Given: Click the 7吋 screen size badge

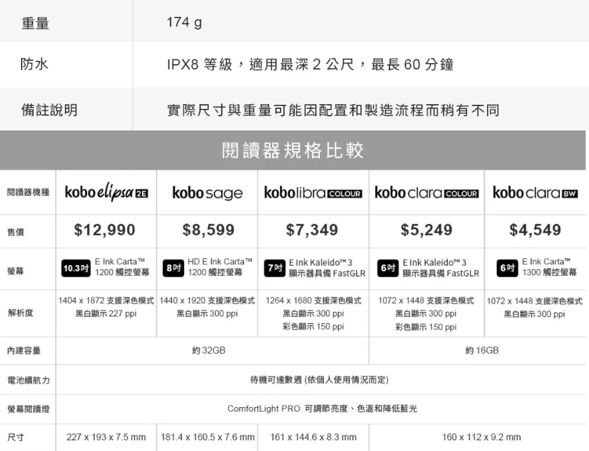Looking at the screenshot, I should point(275,268).
